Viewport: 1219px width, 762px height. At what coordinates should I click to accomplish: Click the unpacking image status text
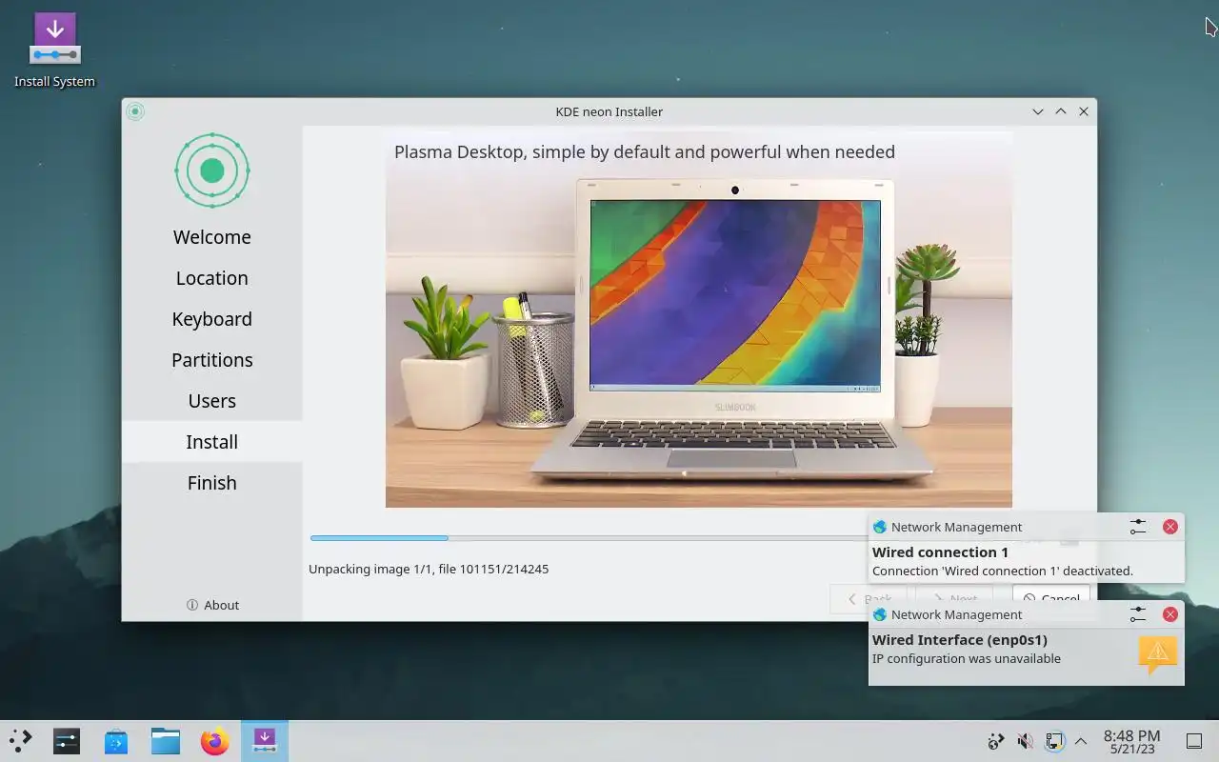pyautogui.click(x=429, y=569)
